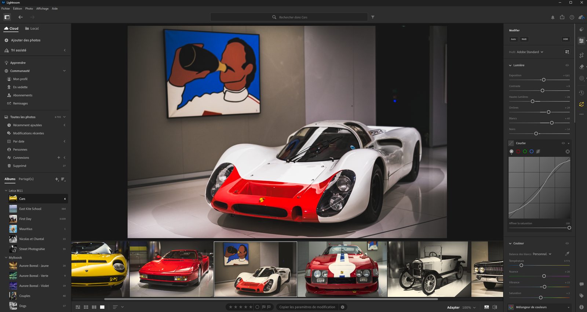Open the yellow activity sync icon

coord(581,104)
